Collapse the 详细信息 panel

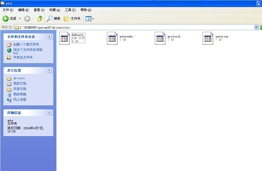[x=49, y=112]
